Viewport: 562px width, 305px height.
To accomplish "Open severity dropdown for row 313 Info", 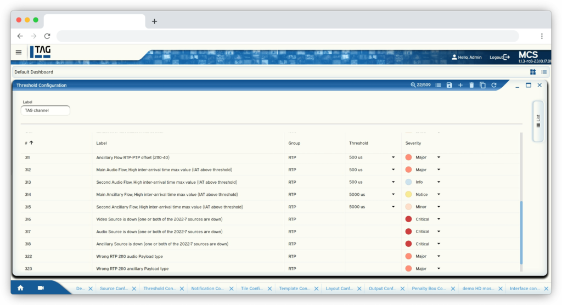I will [x=439, y=182].
